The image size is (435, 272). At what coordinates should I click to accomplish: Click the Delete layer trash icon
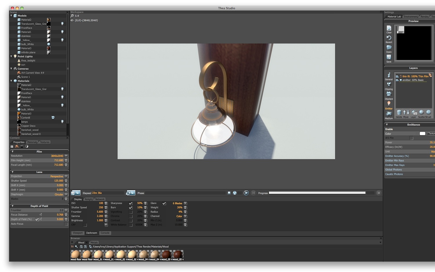click(x=399, y=112)
